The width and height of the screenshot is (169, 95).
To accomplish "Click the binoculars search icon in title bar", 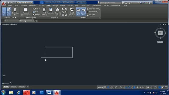I will point(123,3).
